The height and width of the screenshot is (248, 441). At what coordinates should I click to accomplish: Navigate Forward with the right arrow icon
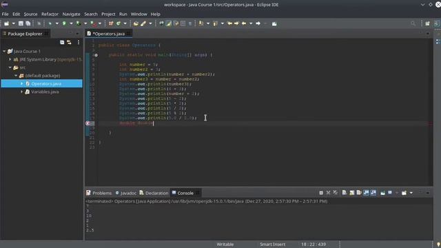click(x=258, y=23)
